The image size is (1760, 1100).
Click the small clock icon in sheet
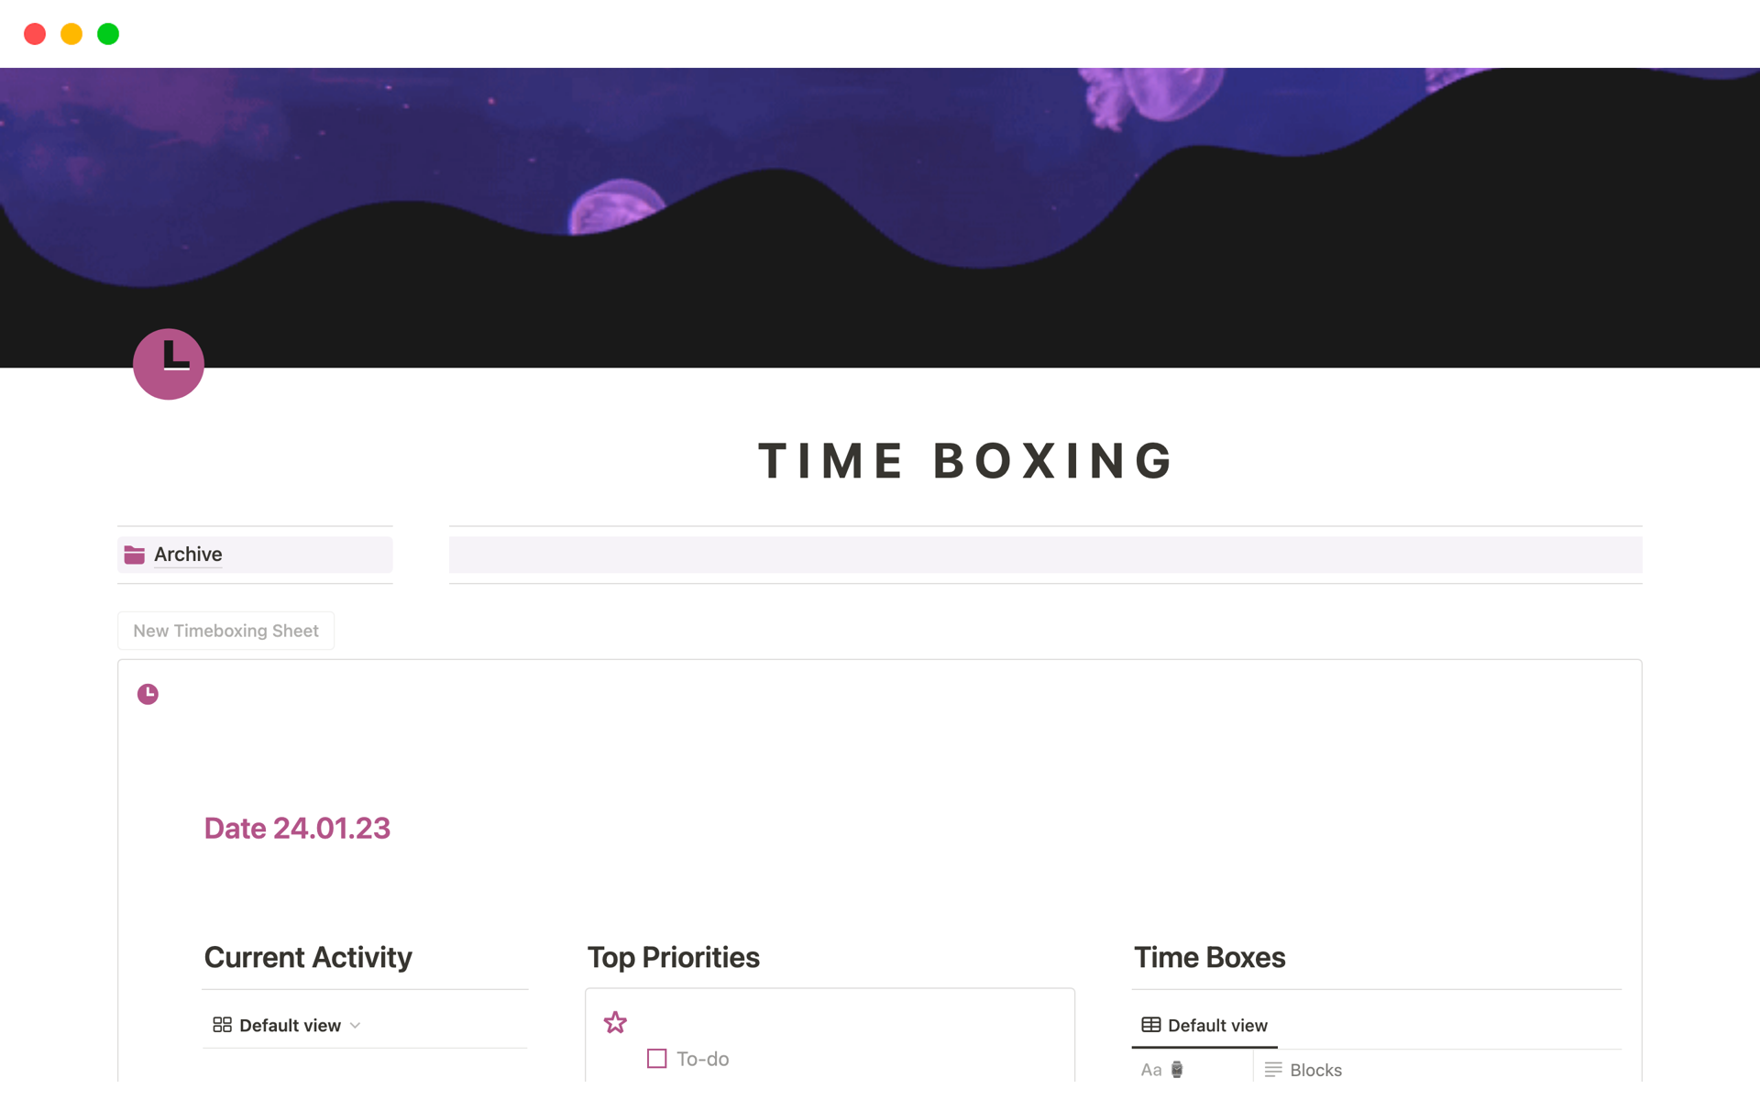coord(148,694)
